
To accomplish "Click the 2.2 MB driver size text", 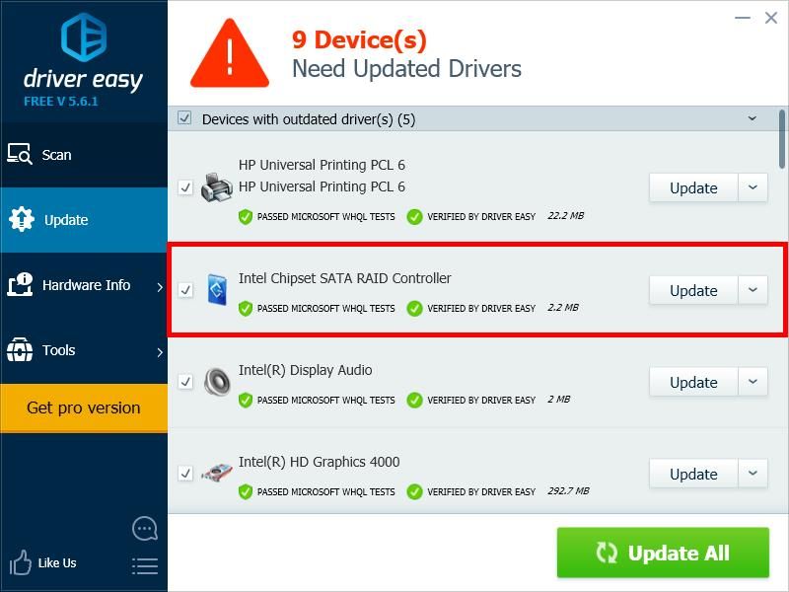I will coord(563,308).
